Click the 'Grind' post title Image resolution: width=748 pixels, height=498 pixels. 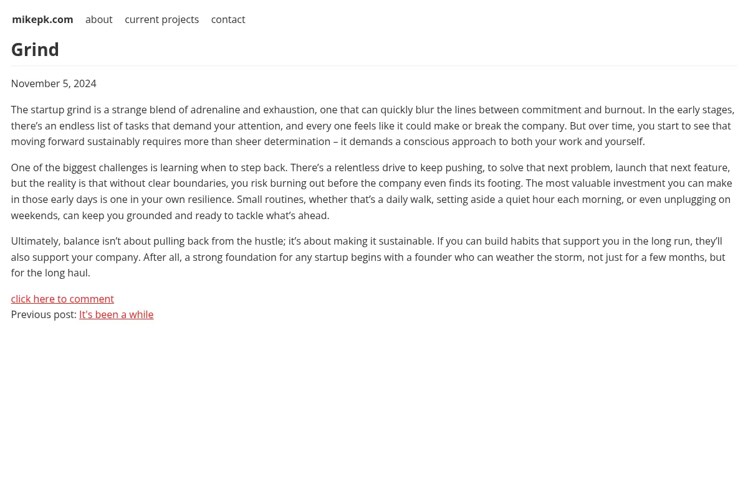[x=35, y=49]
